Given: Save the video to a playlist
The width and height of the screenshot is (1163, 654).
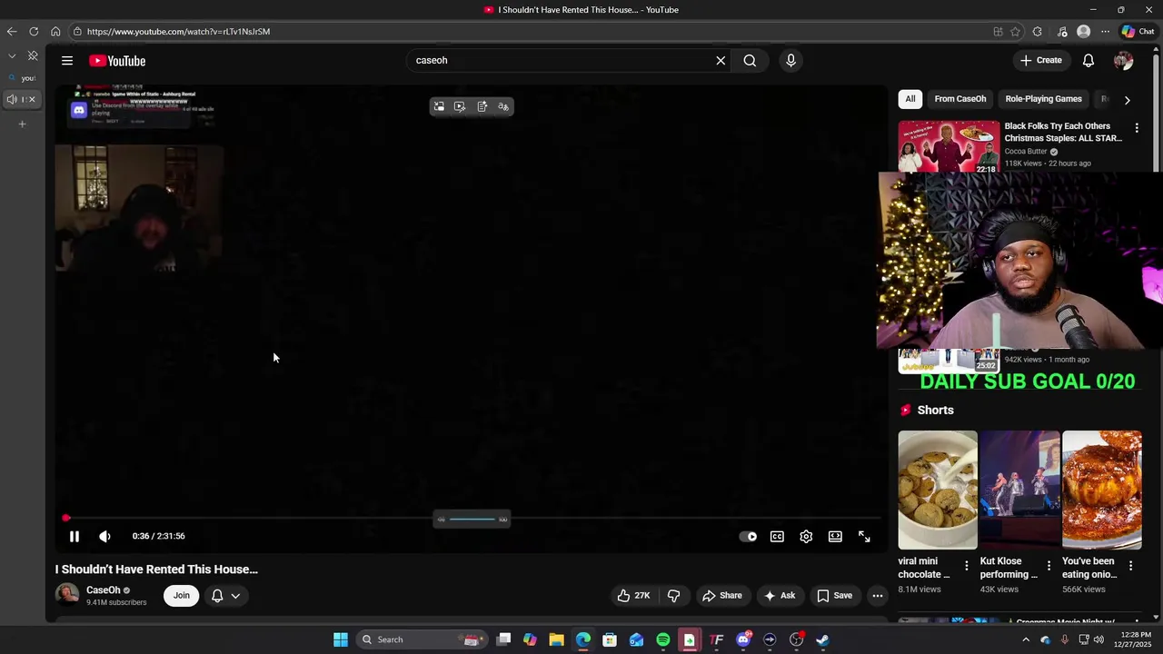Looking at the screenshot, I should (834, 596).
